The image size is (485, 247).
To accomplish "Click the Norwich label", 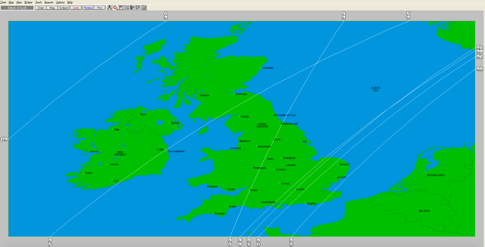I will point(344,165).
